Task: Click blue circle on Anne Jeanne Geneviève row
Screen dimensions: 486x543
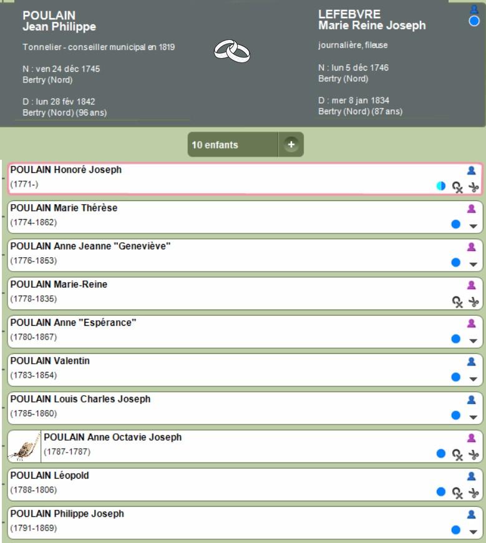Action: 456,263
